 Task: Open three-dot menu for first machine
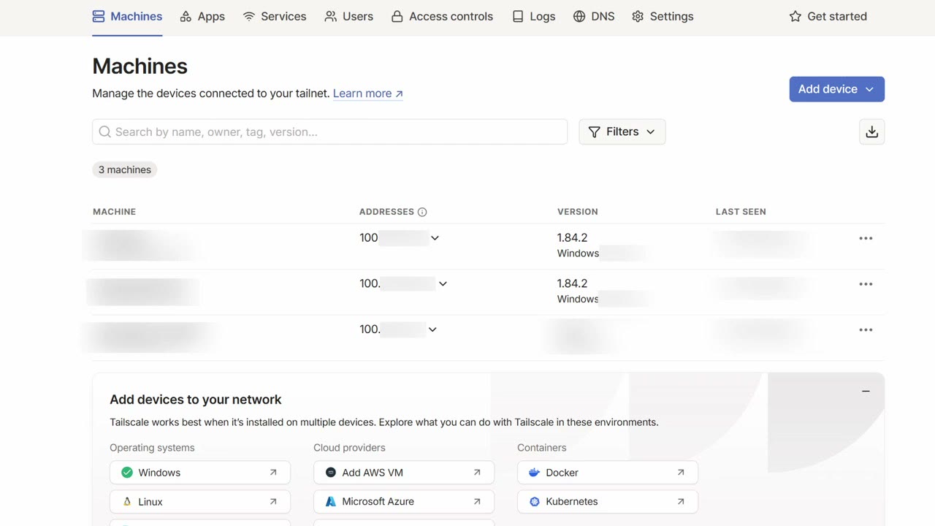[x=866, y=238]
